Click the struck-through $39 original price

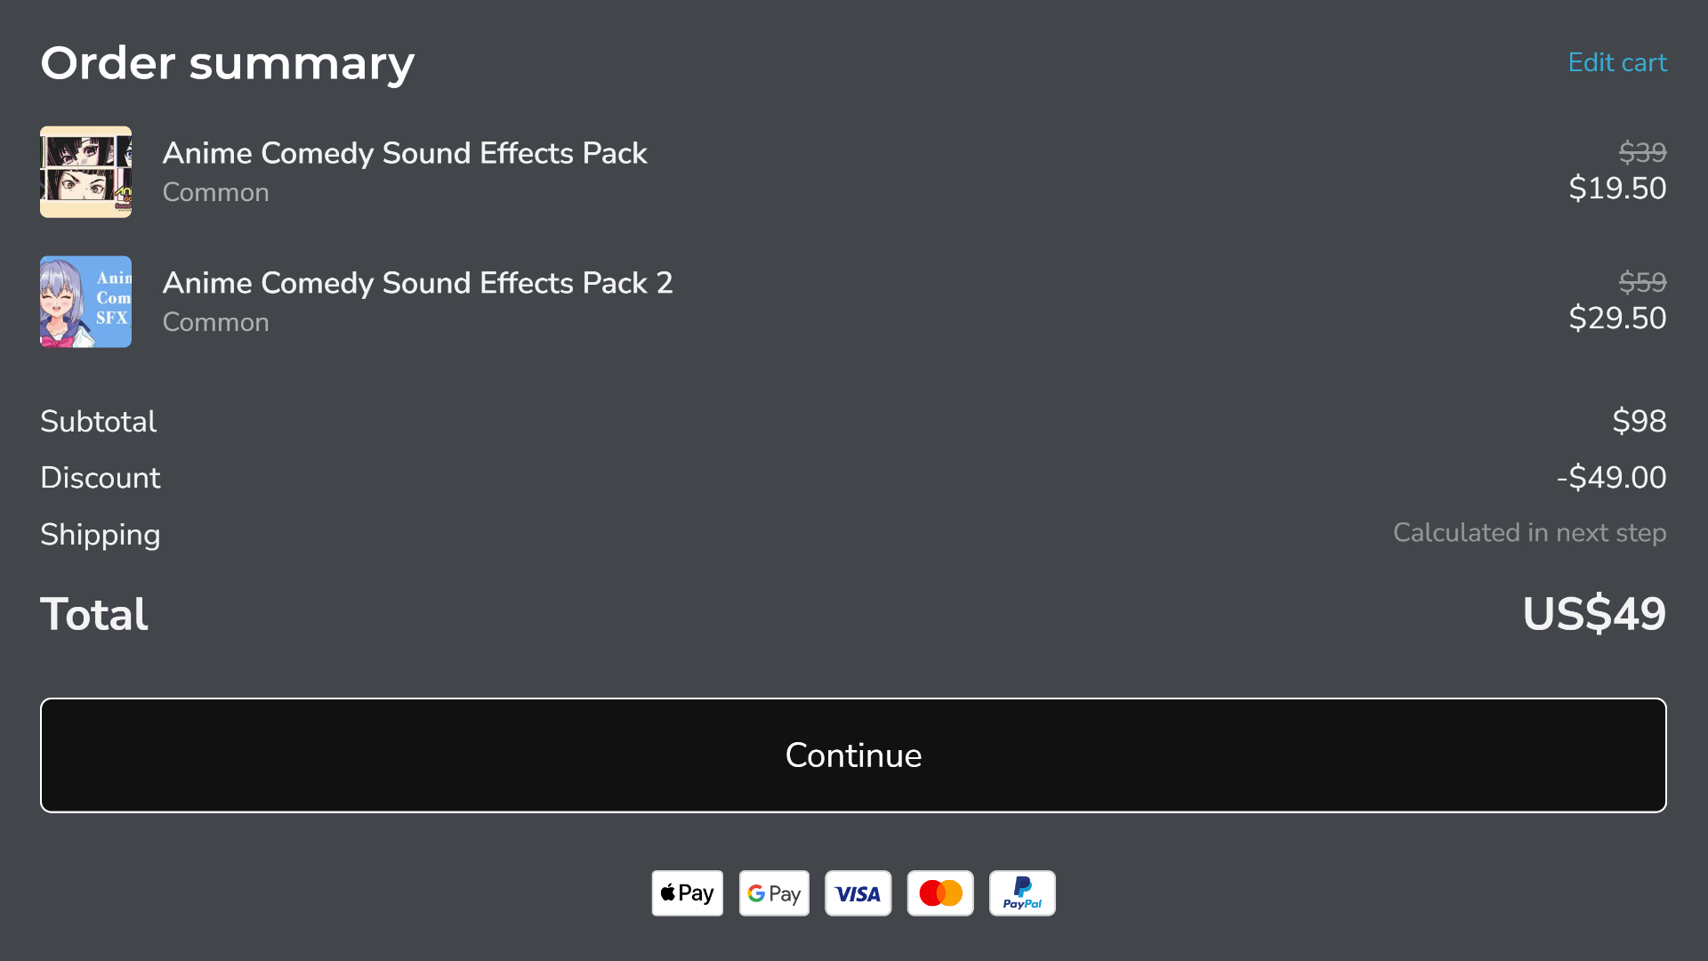click(1641, 152)
